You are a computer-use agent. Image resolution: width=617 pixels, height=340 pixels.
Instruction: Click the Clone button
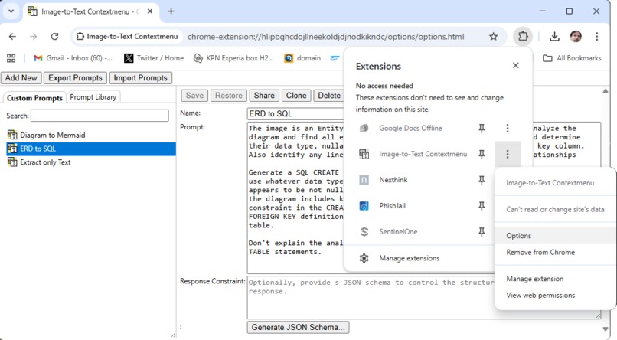click(296, 96)
